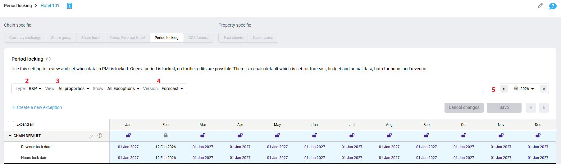Switch to the Currency exchange tab
Viewport: 561px width, 164px height.
tap(25, 38)
